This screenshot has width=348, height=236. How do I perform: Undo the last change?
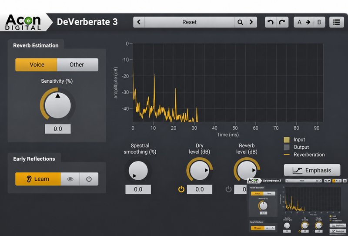tap(271, 22)
